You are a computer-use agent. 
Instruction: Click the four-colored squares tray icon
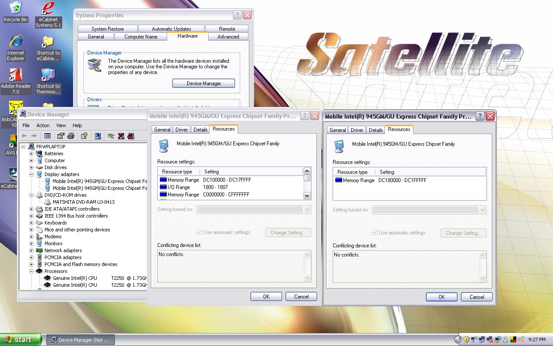pos(513,340)
